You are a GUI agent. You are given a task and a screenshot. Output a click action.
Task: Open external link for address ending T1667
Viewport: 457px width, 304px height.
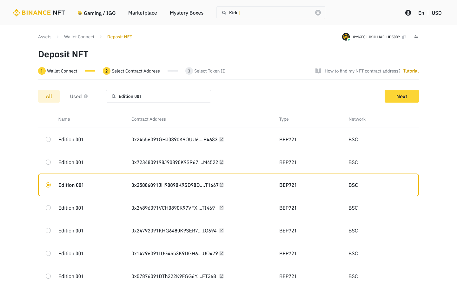coord(222,185)
